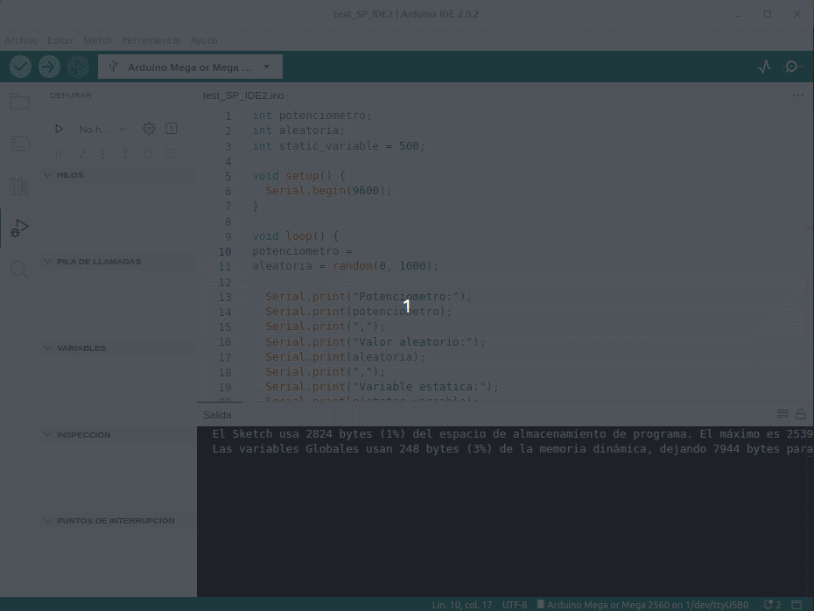The height and width of the screenshot is (611, 814).
Task: Open the Serial Plotter
Action: (x=765, y=67)
